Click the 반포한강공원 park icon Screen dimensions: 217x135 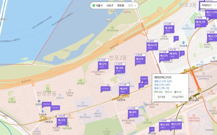click(x=112, y=28)
